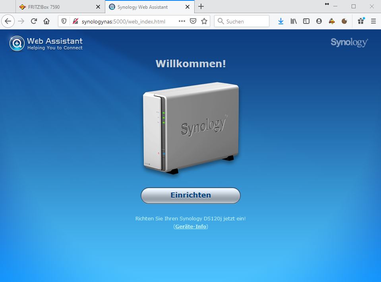Viewport: 381px width, 282px height.
Task: Click the Web Assistant magnifier logo
Action: 17,43
